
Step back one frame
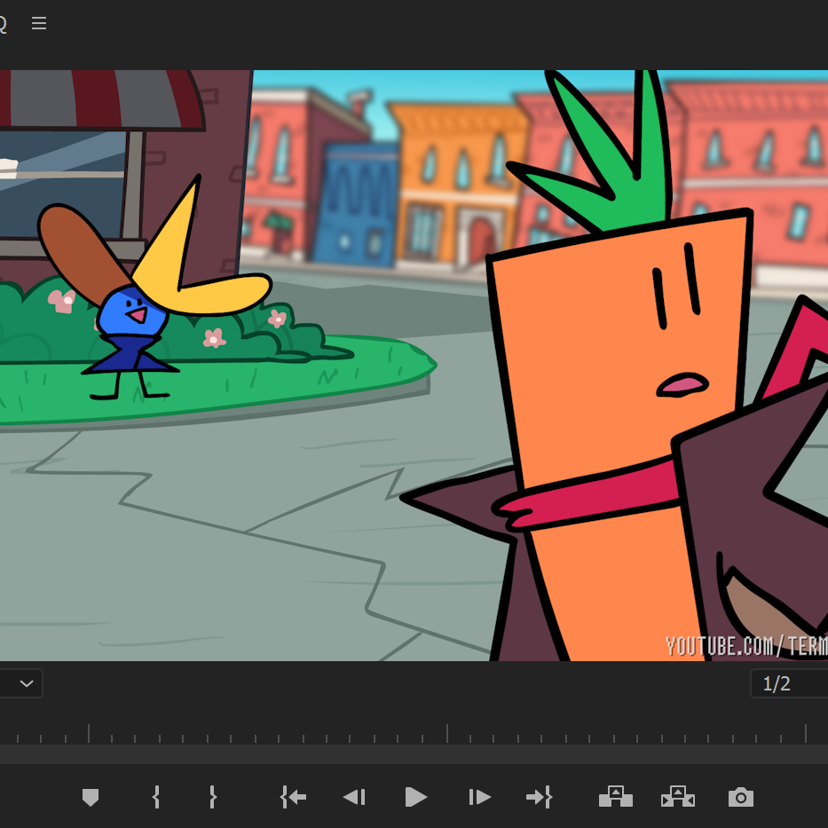354,797
